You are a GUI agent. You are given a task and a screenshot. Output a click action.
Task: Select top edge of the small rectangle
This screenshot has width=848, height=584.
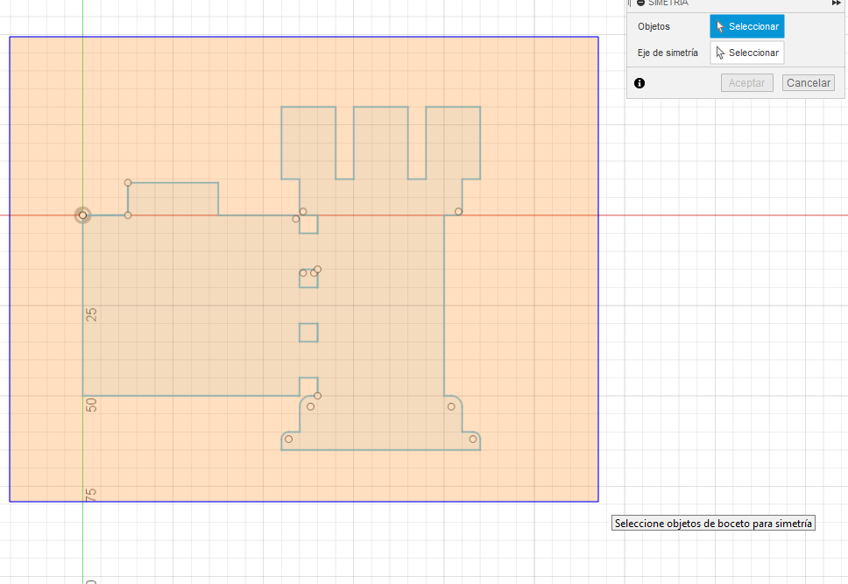pyautogui.click(x=173, y=183)
